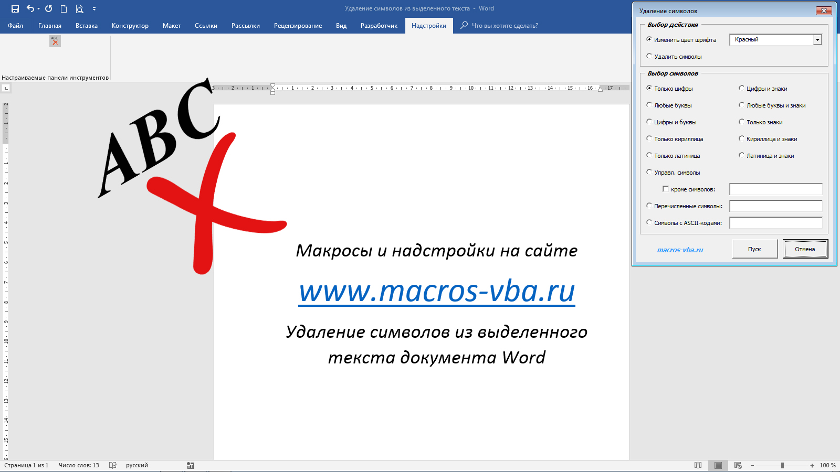The image size is (840, 472).
Task: Click the 'Перечисленные символы' input field
Action: (776, 206)
